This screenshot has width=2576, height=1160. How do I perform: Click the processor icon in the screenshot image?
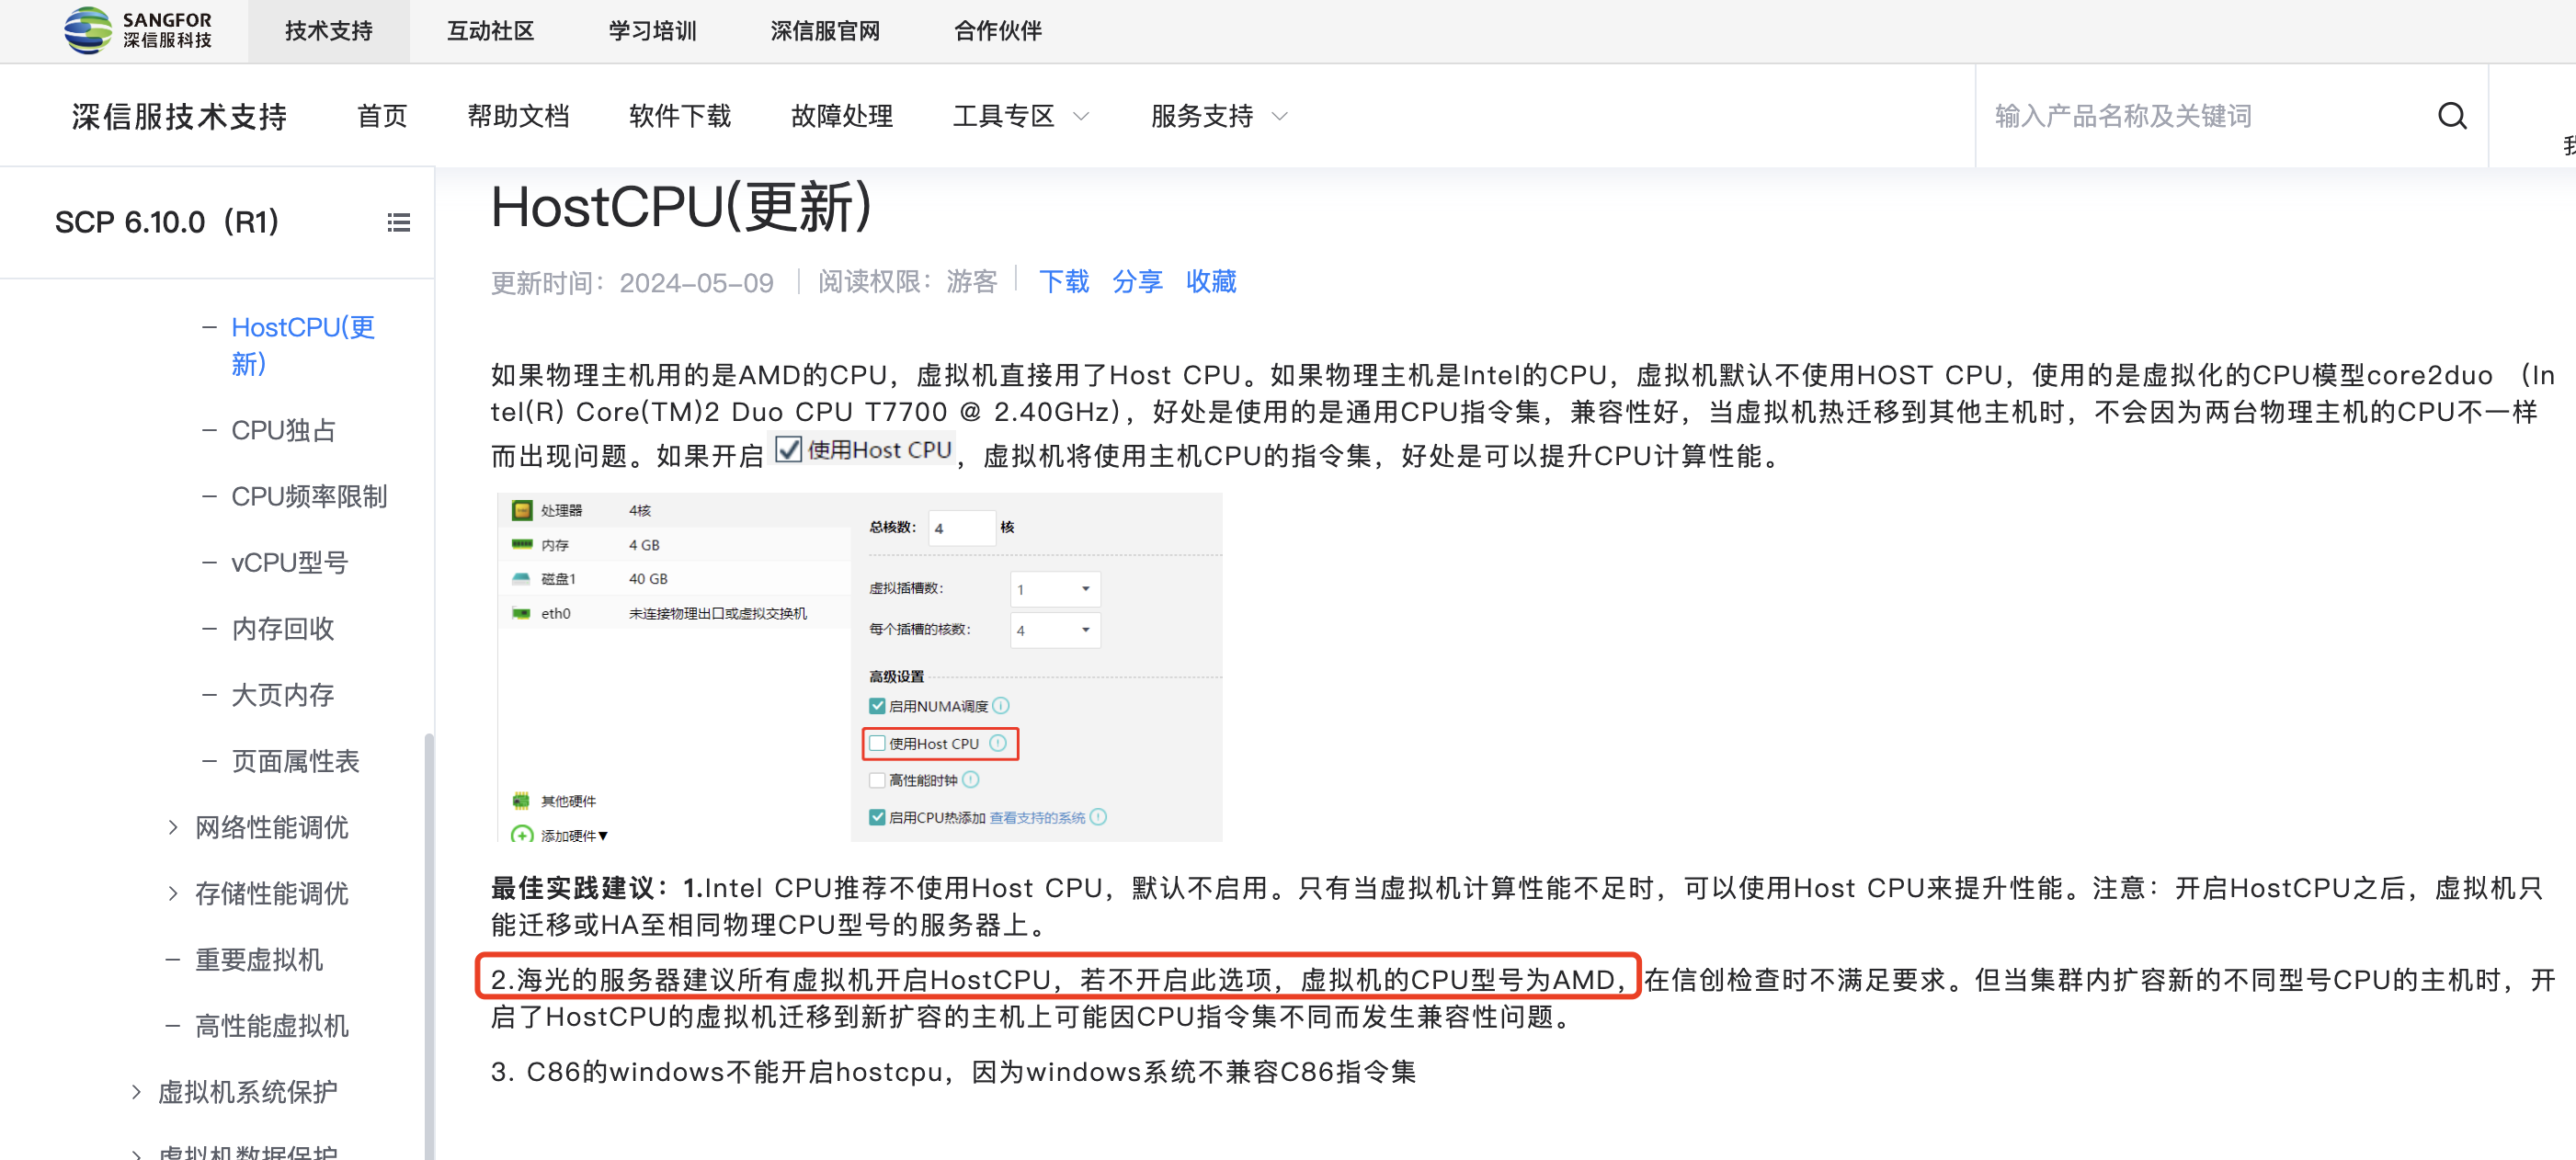pyautogui.click(x=522, y=511)
